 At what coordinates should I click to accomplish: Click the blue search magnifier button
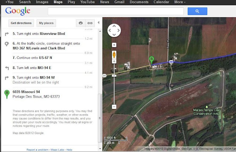pyautogui.click(x=197, y=11)
